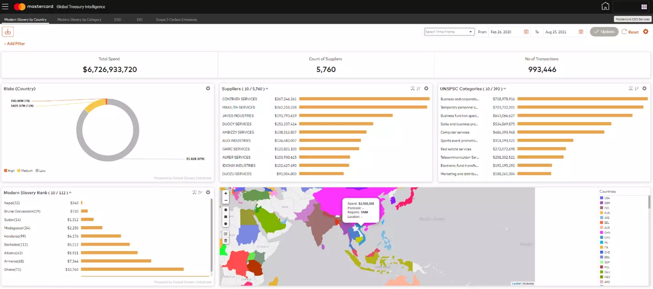Switch to Modern Slavery by Country tab
Screen dimensions: 653x289
tap(26, 20)
